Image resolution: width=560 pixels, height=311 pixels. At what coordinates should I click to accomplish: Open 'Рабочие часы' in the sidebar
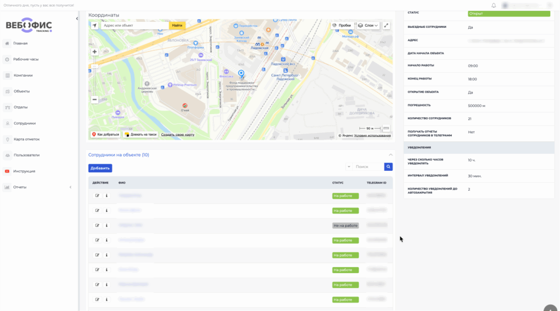tap(26, 59)
